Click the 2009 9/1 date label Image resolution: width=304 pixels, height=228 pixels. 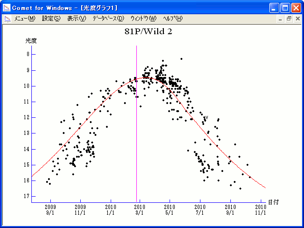[50, 210]
